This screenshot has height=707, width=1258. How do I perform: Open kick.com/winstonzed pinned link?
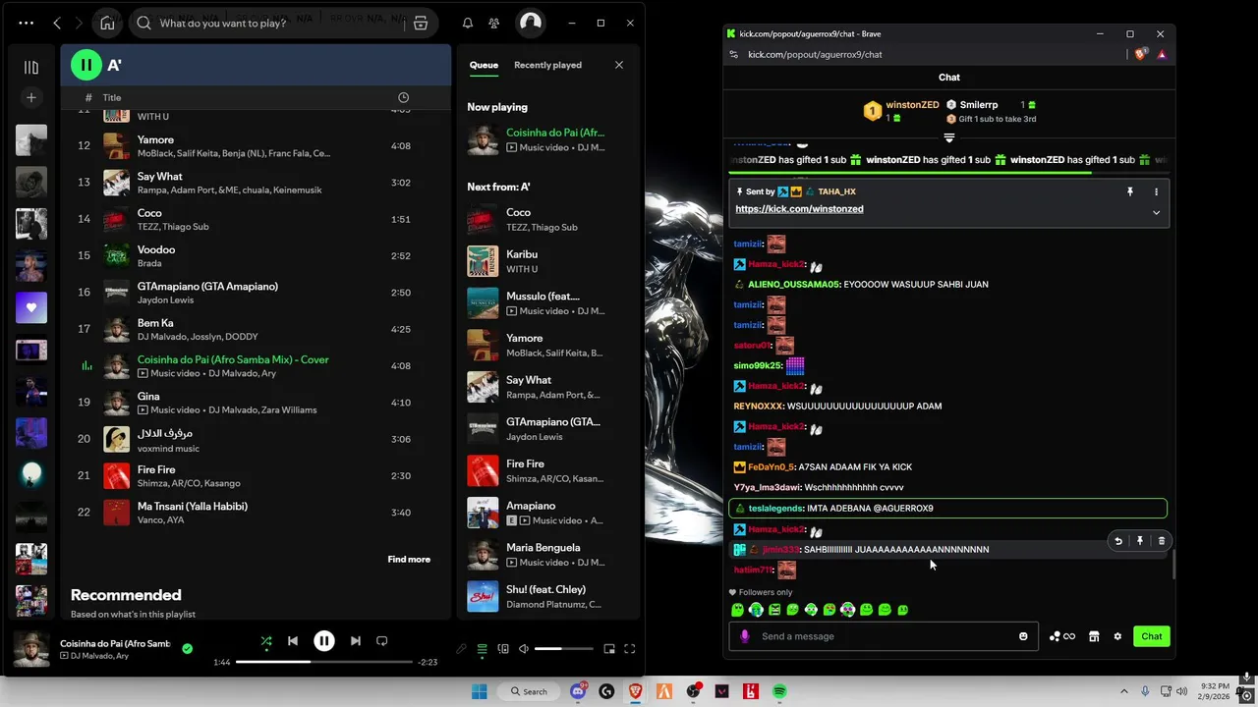[799, 209]
